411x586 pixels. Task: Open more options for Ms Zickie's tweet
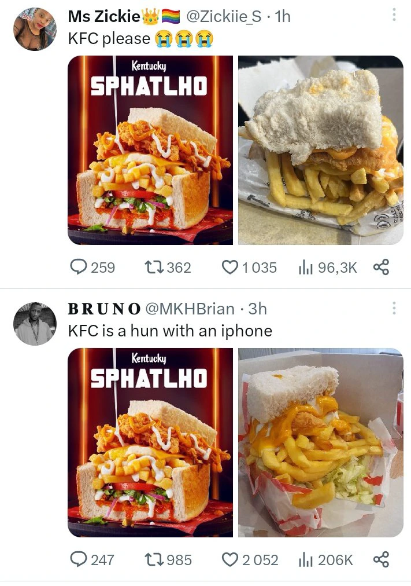pyautogui.click(x=394, y=15)
